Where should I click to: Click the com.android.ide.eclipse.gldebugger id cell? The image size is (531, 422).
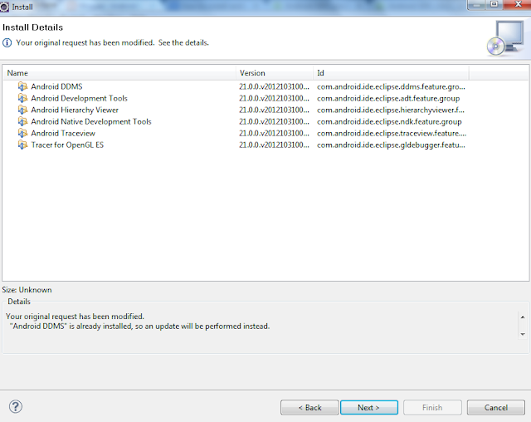click(x=391, y=145)
